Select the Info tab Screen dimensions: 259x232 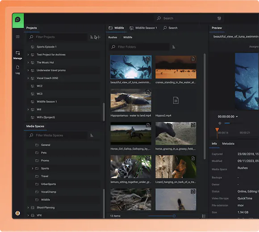214,144
